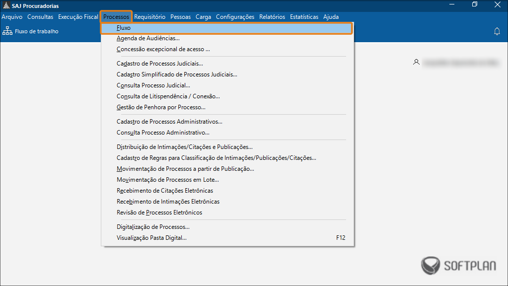The width and height of the screenshot is (508, 286).
Task: Select Fluxo from the Processos menu
Action: point(226,28)
